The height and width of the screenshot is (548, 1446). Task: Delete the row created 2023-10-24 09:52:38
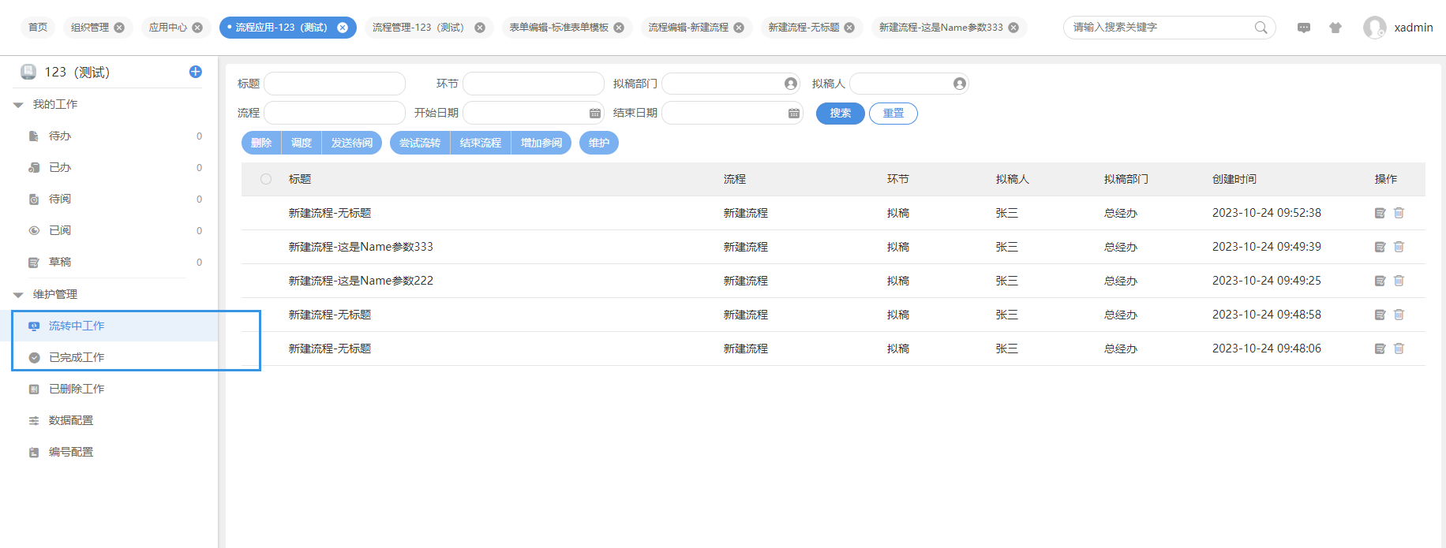[x=1399, y=213]
